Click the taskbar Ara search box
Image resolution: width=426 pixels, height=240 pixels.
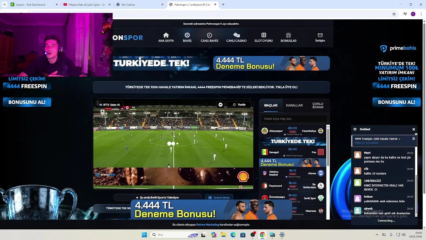coord(175,235)
